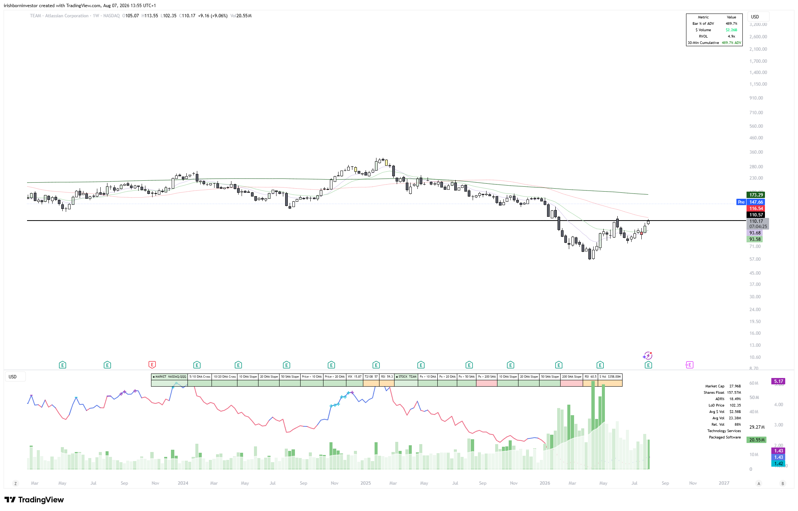
Task: Toggle the Z button on the time axis
Action: click(x=15, y=483)
